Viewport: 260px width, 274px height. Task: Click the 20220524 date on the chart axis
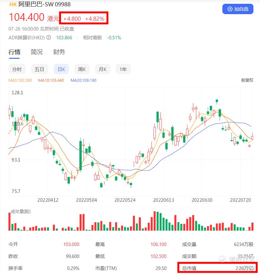pyautogui.click(x=125, y=200)
